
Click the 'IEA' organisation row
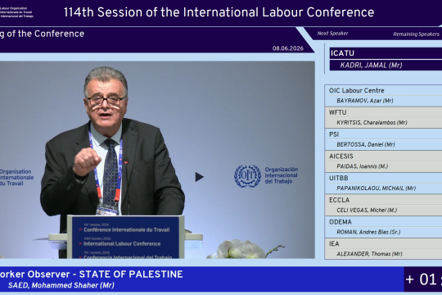tap(383, 243)
